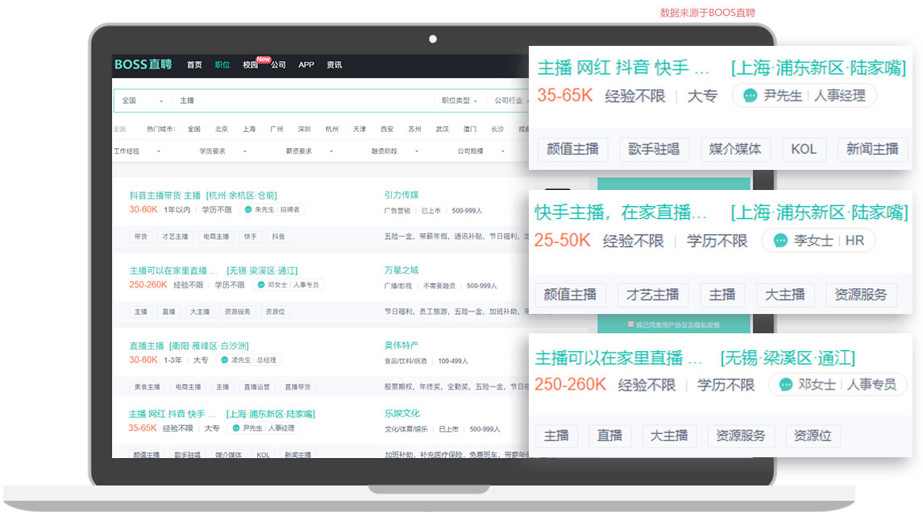This screenshot has width=923, height=512.
Task: Open chat icon beside 凌先生 总经理
Action: (224, 360)
